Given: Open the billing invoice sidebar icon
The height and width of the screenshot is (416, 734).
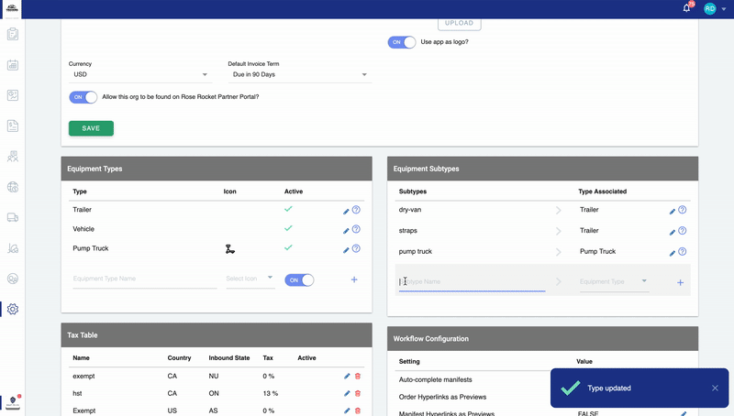Looking at the screenshot, I should click(13, 126).
